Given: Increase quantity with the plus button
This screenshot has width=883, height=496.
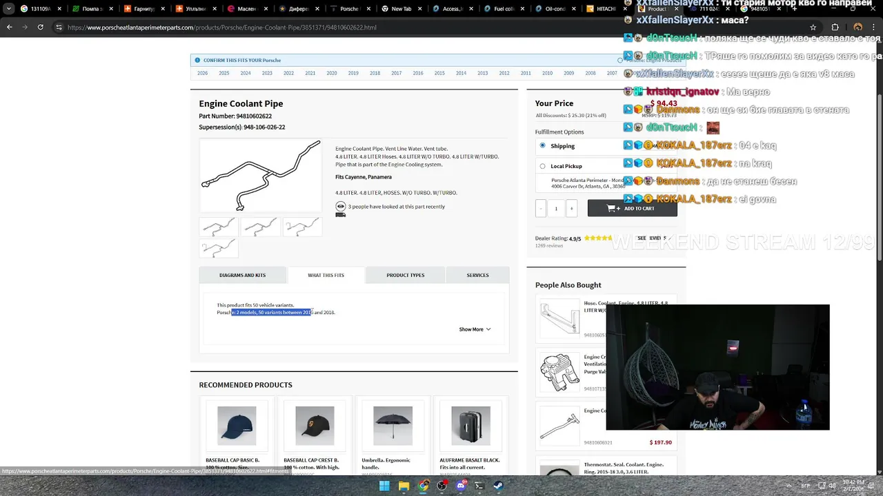Looking at the screenshot, I should pyautogui.click(x=571, y=208).
